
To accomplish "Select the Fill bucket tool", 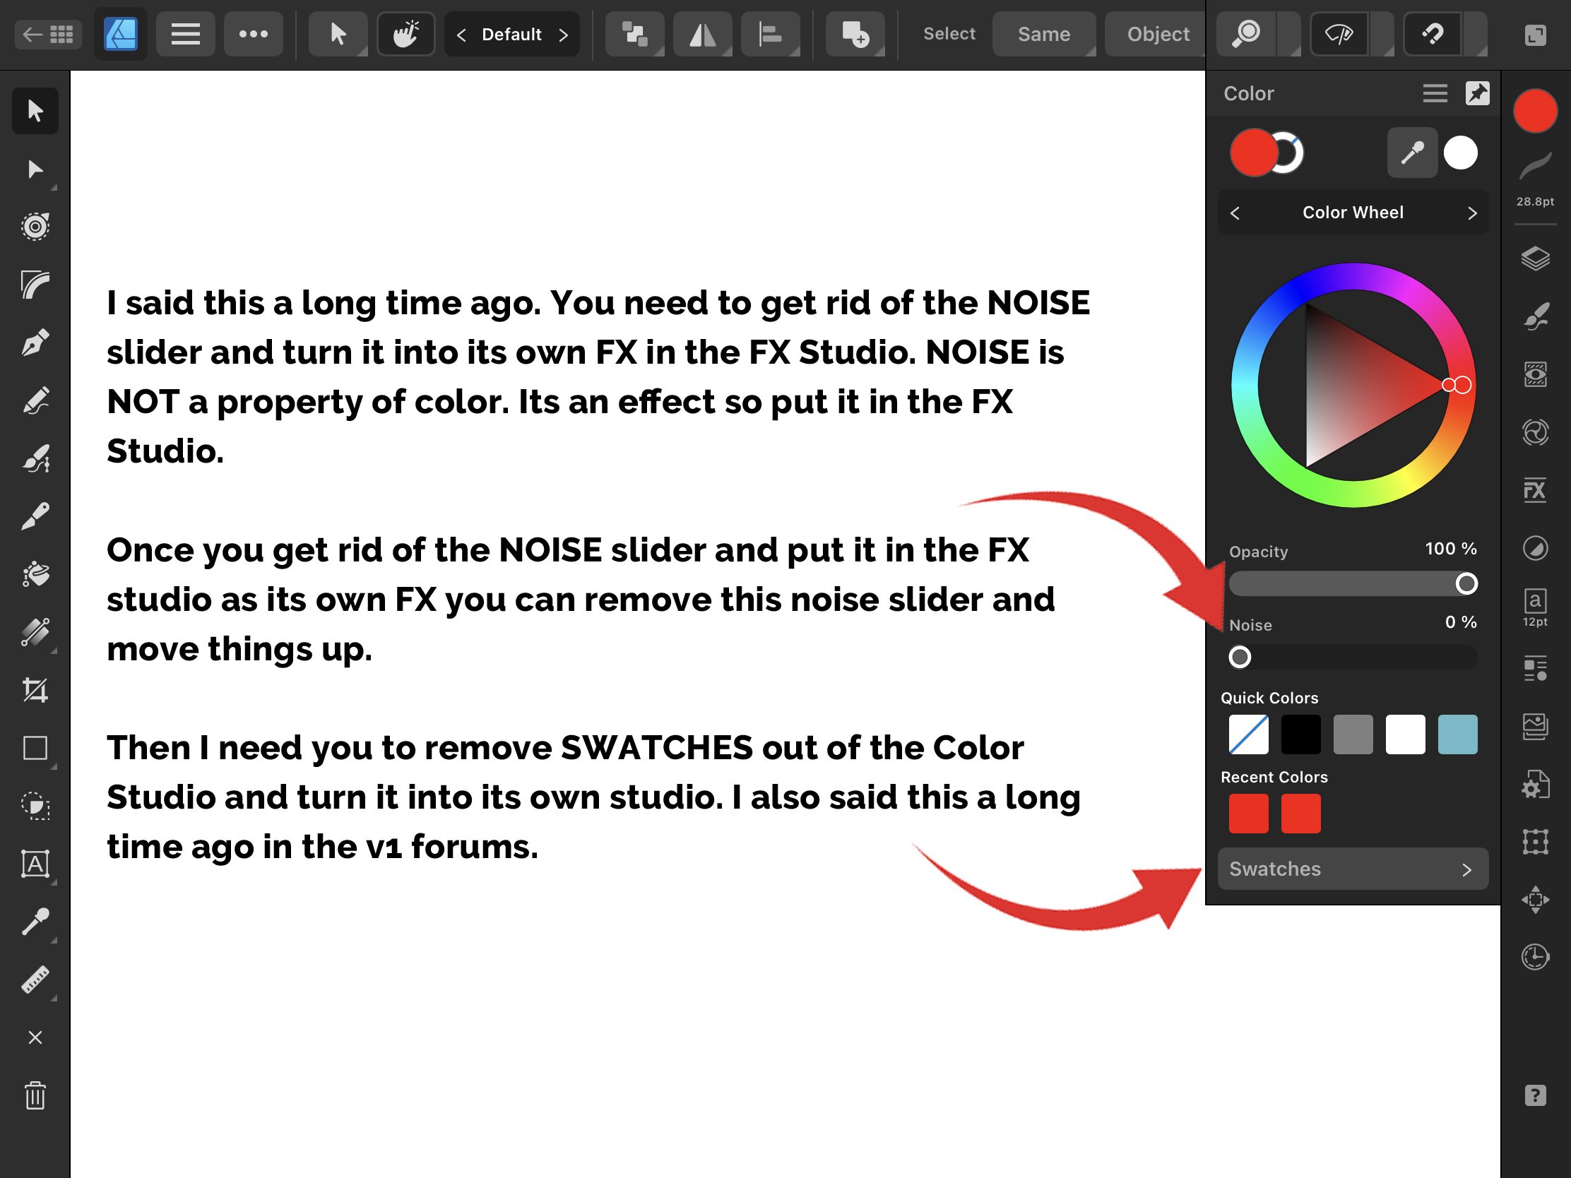I will point(35,574).
